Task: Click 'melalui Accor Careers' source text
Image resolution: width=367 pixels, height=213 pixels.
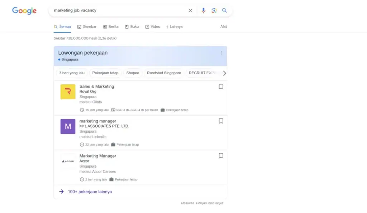Action: 97,172
